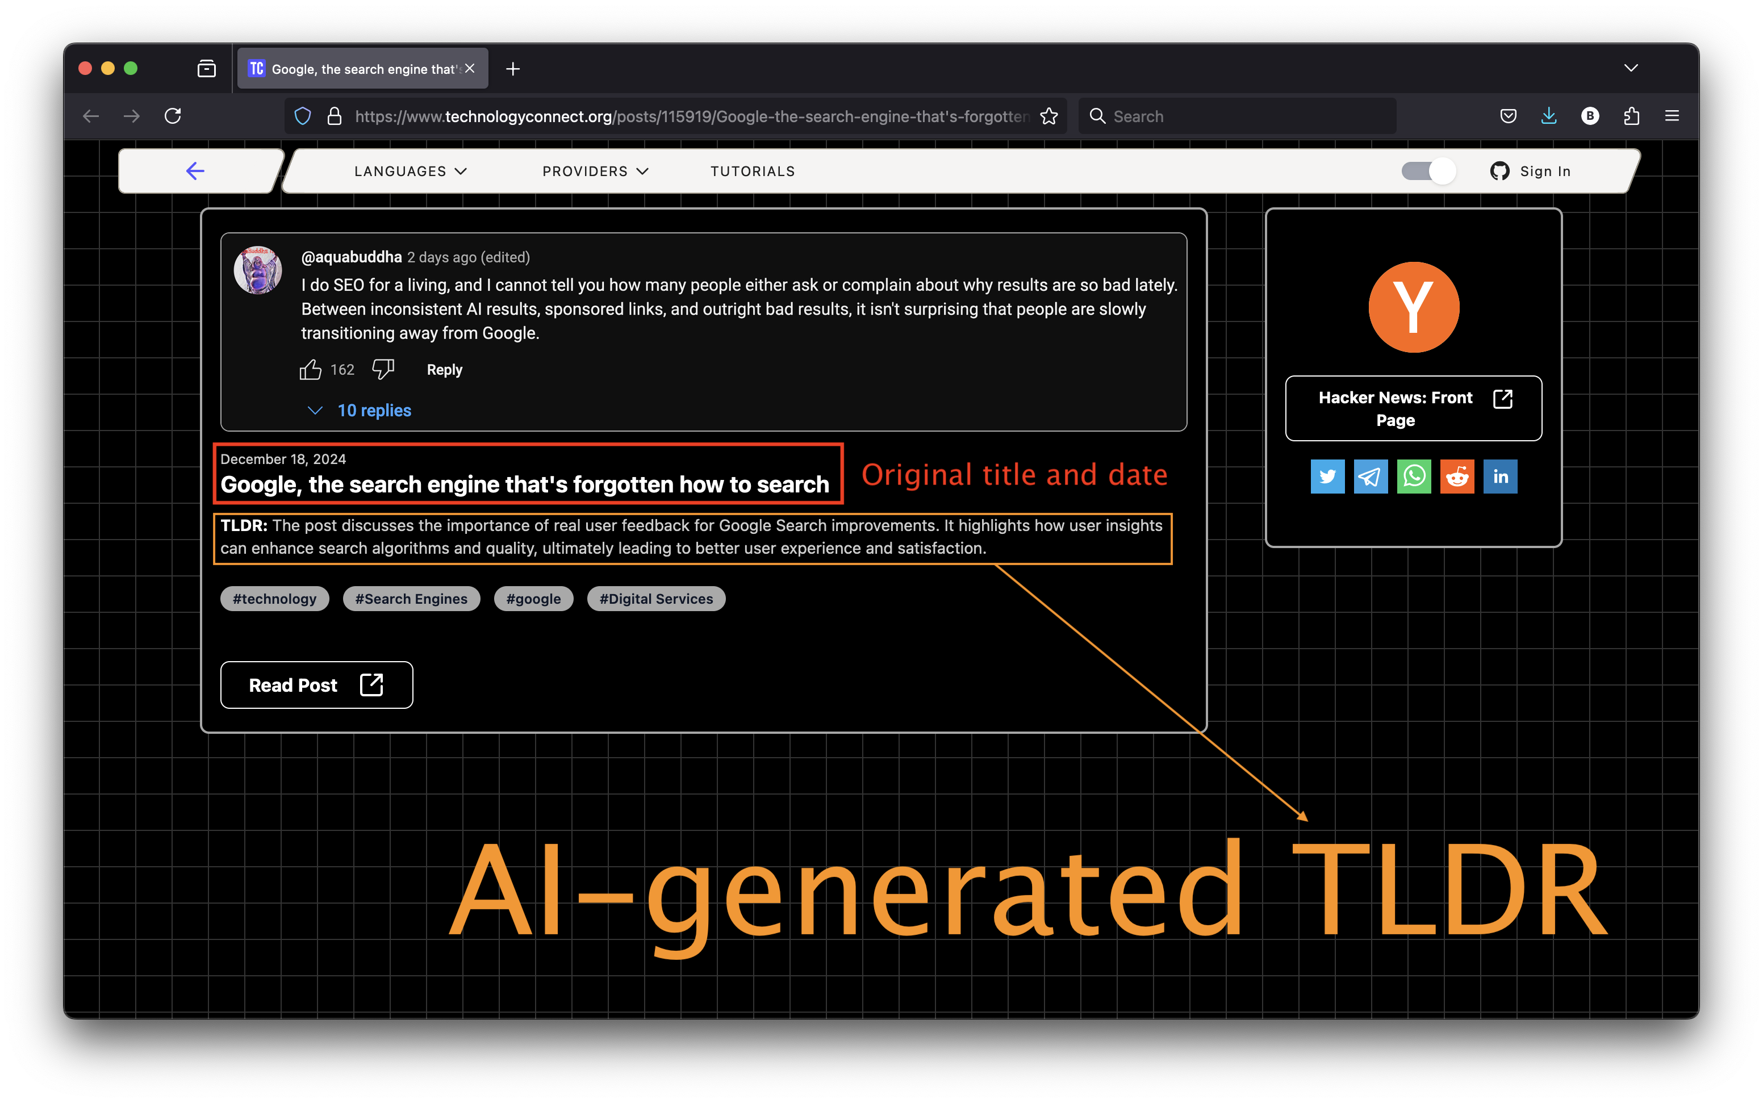1763x1103 pixels.
Task: Click the post title about Google search
Action: (524, 484)
